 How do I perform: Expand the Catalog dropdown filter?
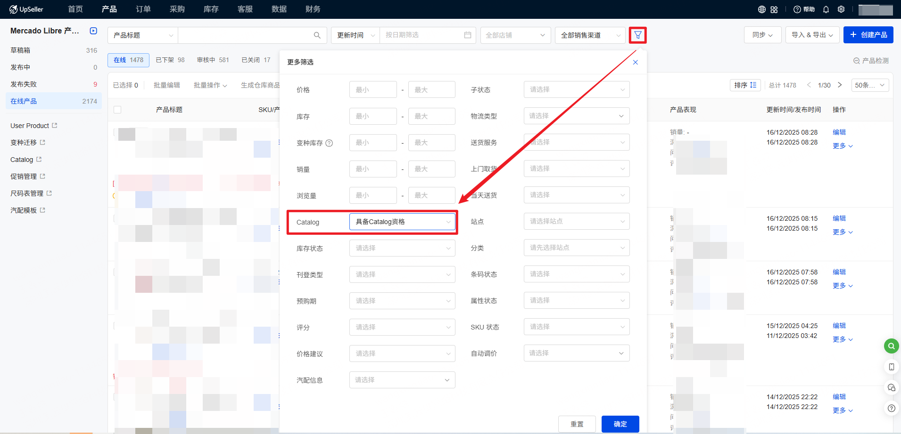(402, 222)
